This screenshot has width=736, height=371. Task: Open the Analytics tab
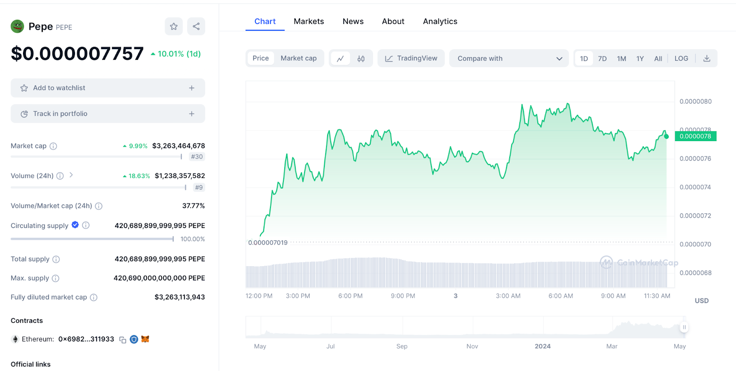(440, 22)
